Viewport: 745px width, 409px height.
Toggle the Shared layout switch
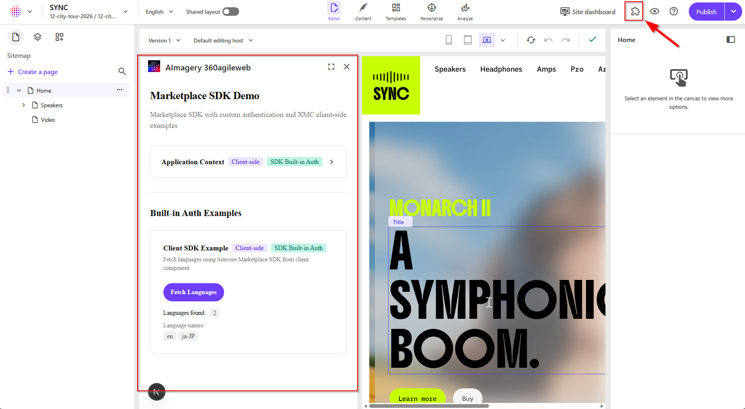pyautogui.click(x=231, y=12)
